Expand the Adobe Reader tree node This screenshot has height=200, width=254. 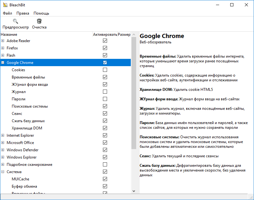click(3, 41)
